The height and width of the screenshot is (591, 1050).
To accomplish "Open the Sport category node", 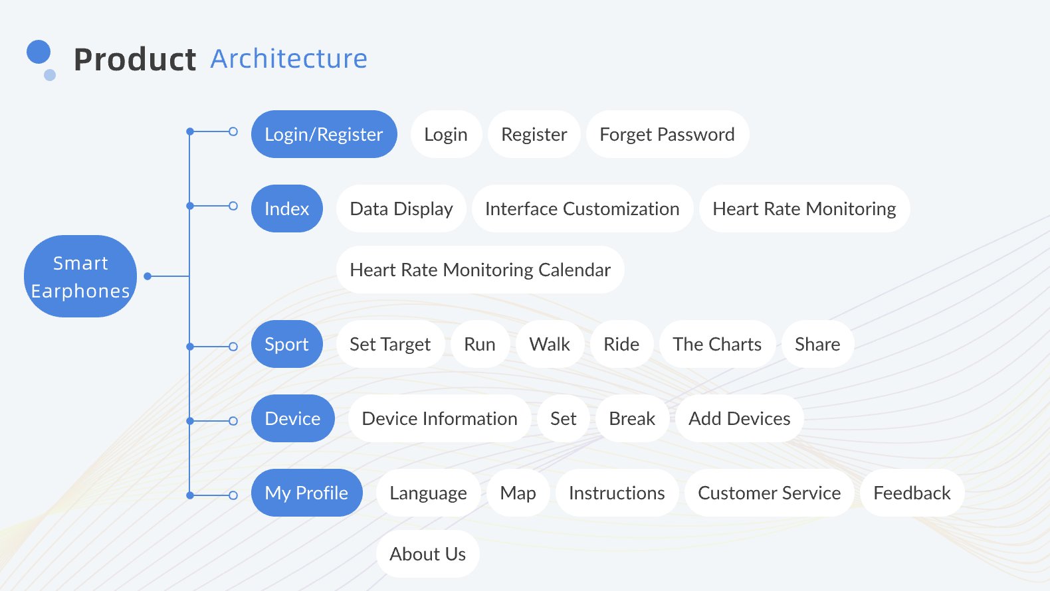I will 286,344.
